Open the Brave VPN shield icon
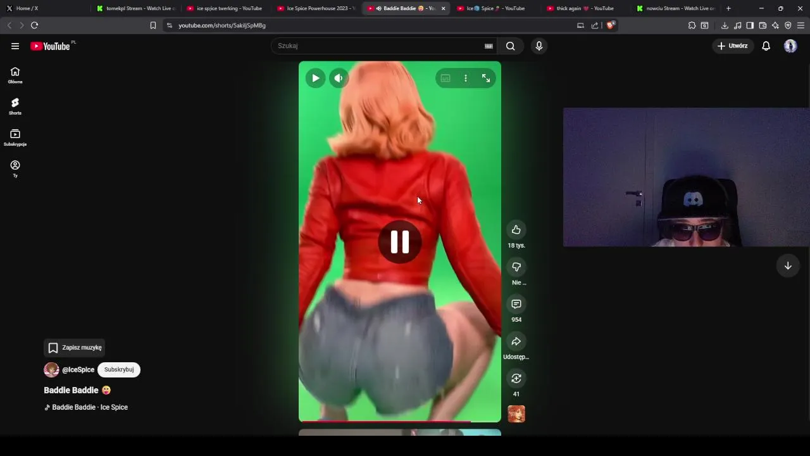 point(788,25)
